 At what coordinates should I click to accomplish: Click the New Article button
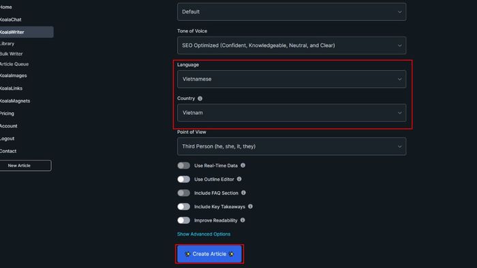point(25,165)
